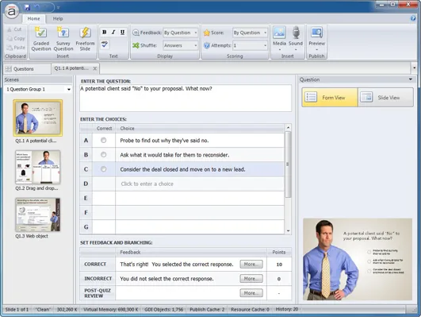Open the Media insert button
Screen dimensions: 421x317
point(279,38)
